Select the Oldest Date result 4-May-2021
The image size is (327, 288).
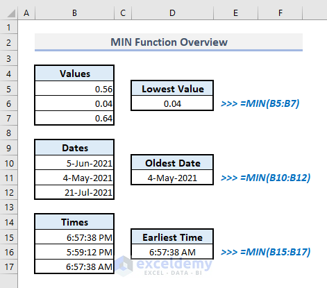(172, 178)
